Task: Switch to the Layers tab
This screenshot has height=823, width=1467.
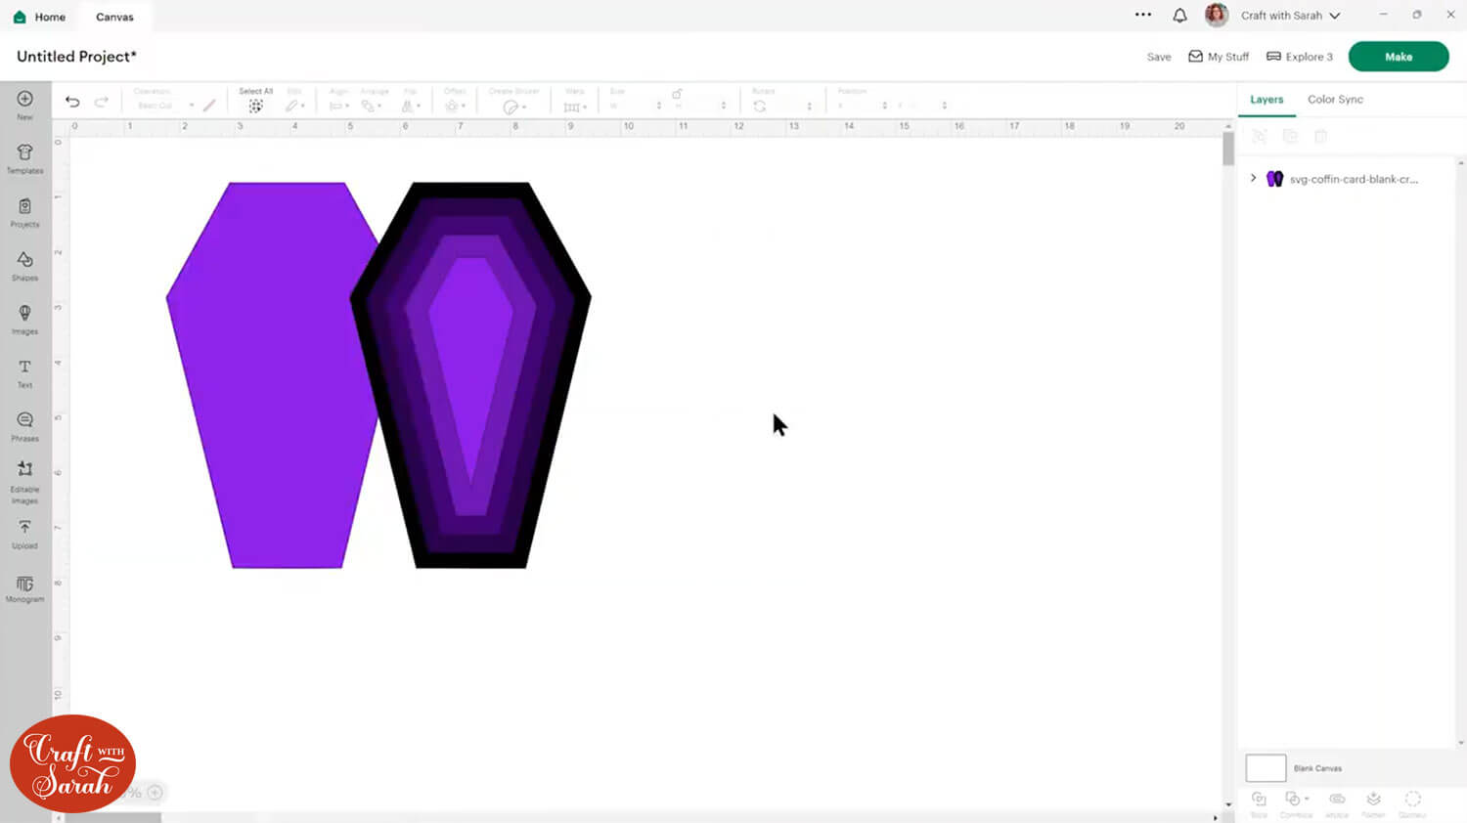Action: click(x=1267, y=100)
